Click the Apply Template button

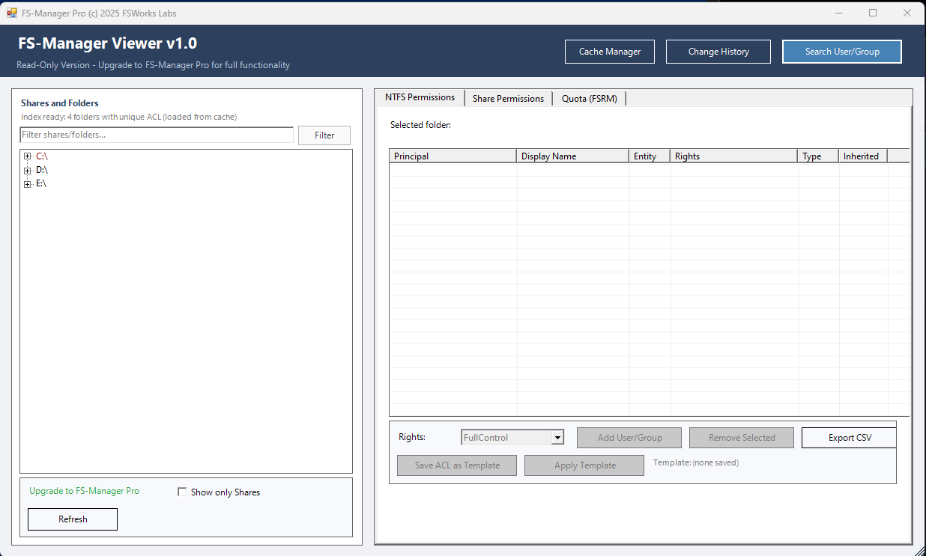[x=584, y=465]
